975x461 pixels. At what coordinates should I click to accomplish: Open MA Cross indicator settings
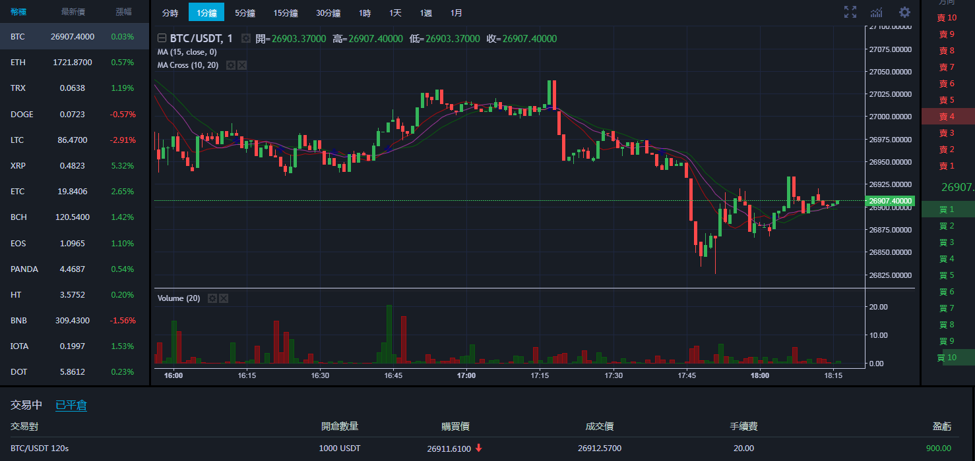[230, 65]
